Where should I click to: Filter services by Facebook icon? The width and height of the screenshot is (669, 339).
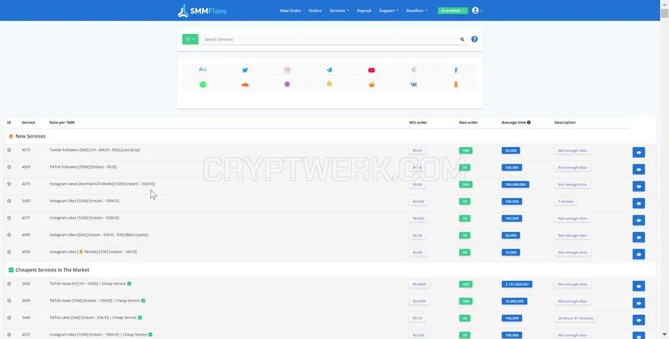coord(456,70)
